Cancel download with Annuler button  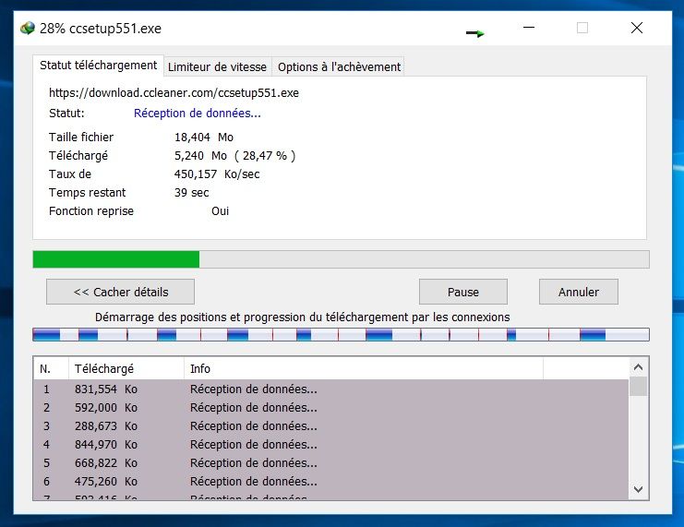click(x=579, y=292)
